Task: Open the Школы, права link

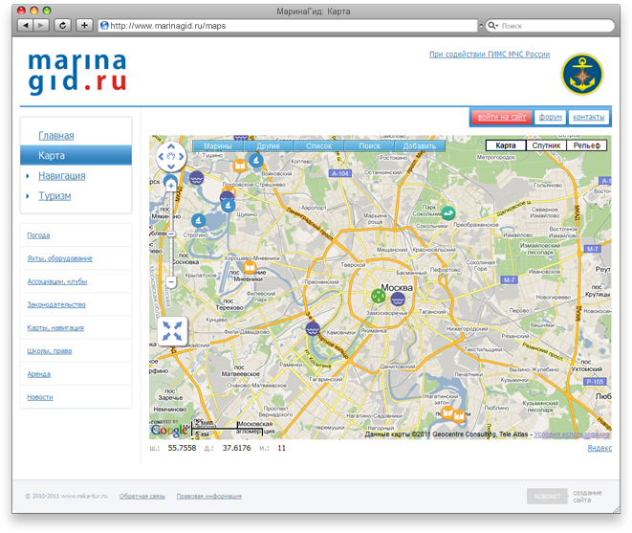Action: (49, 351)
